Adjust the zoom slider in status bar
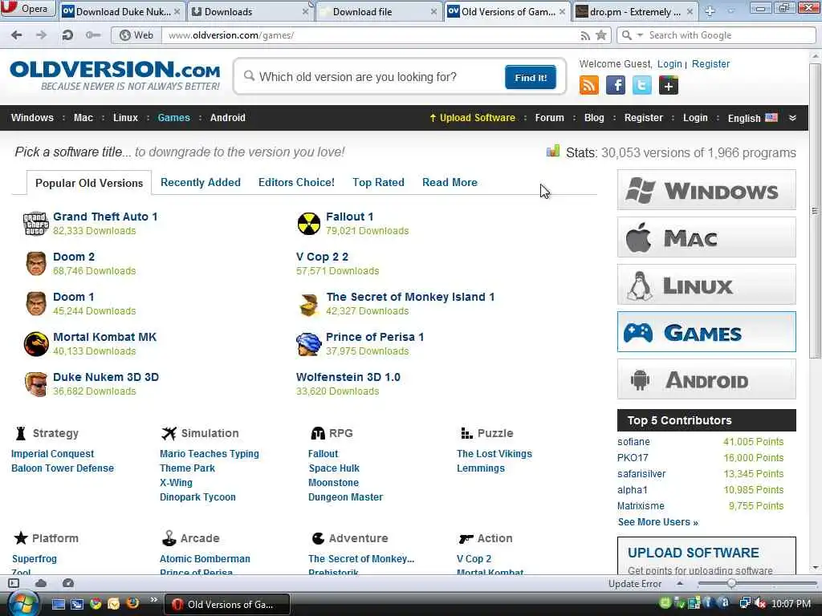Viewport: 822px width, 616px height. point(732,584)
